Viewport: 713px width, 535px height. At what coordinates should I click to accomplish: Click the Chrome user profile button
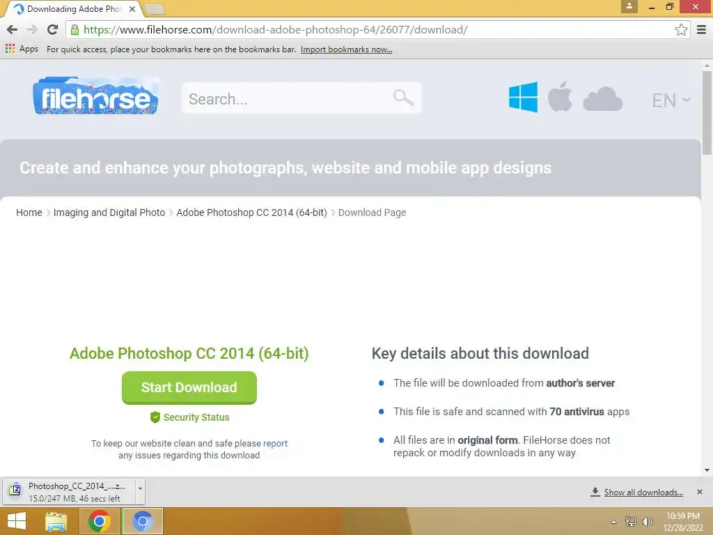coord(629,6)
